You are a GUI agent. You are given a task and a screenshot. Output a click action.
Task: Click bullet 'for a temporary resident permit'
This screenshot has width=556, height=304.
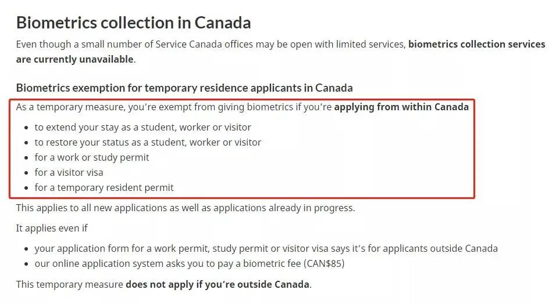(x=104, y=187)
